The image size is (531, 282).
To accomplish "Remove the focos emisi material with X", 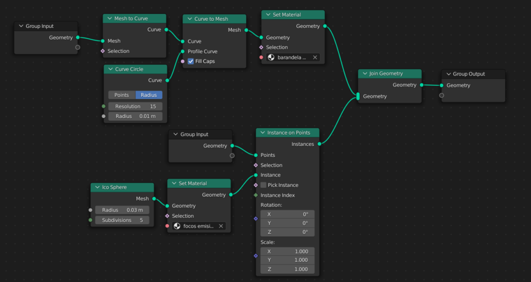I will point(220,226).
